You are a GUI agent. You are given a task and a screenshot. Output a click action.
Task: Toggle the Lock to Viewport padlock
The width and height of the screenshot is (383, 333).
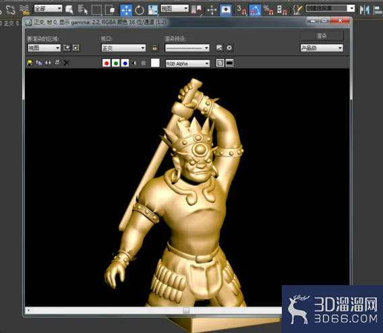coord(154,48)
